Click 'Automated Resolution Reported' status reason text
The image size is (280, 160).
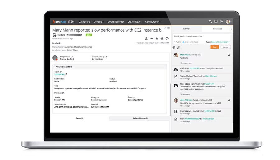79,47
